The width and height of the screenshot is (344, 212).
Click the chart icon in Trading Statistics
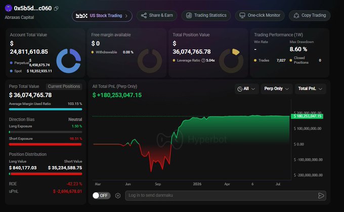pyautogui.click(x=189, y=15)
